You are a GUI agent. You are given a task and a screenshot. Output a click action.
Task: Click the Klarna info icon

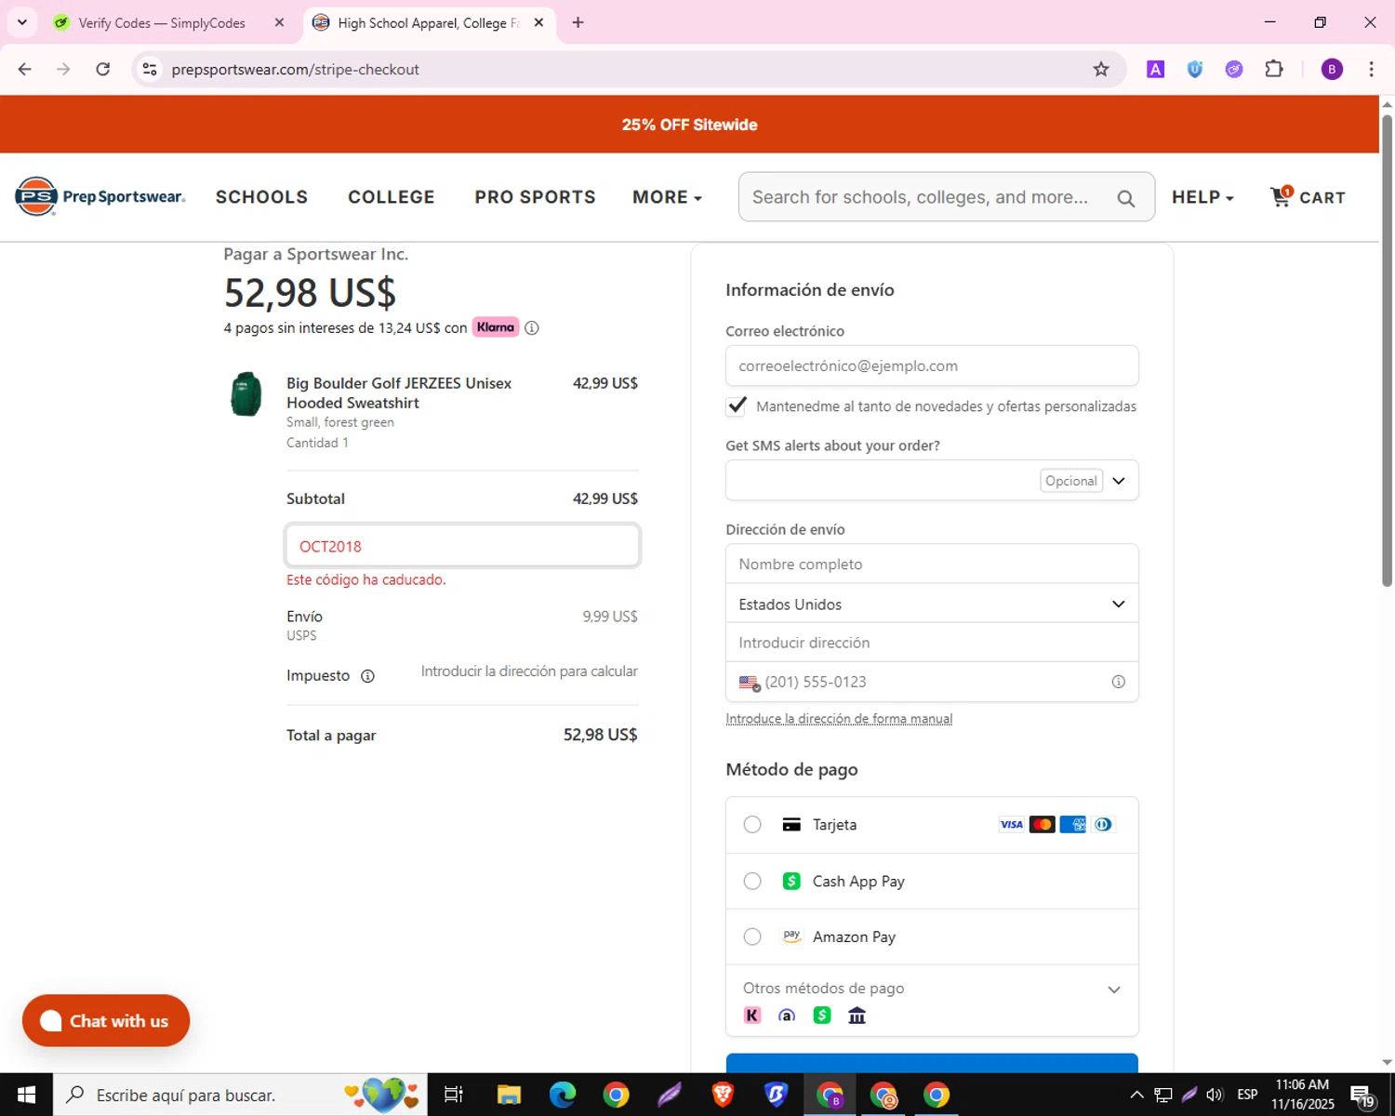tap(532, 327)
